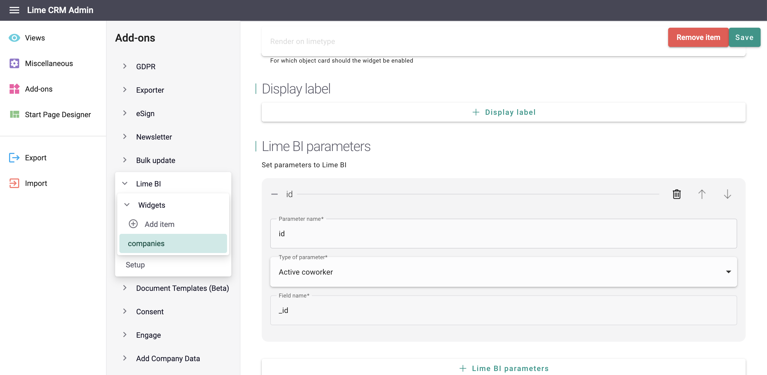767x375 pixels.
Task: Collapse the Lime BI section
Action: 125,183
